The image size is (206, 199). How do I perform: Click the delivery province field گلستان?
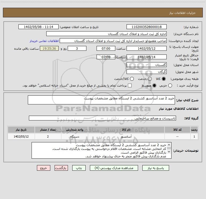tap(147, 65)
